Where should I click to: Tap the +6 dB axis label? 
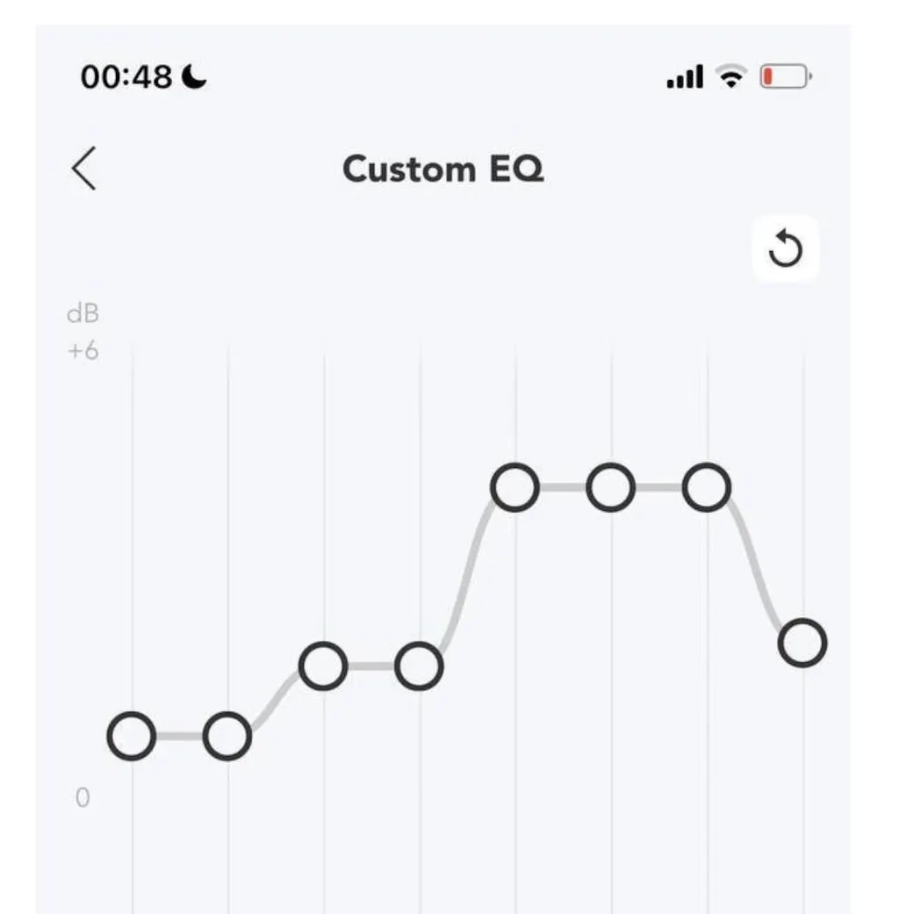83,352
